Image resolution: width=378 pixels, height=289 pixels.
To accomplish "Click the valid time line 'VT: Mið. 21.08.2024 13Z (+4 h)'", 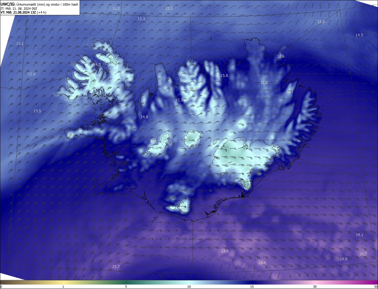I will click(23, 12).
